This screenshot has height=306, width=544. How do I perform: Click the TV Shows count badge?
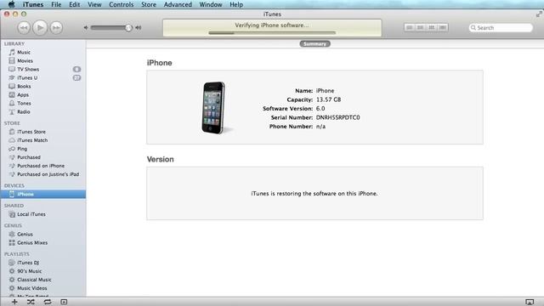tap(76, 69)
